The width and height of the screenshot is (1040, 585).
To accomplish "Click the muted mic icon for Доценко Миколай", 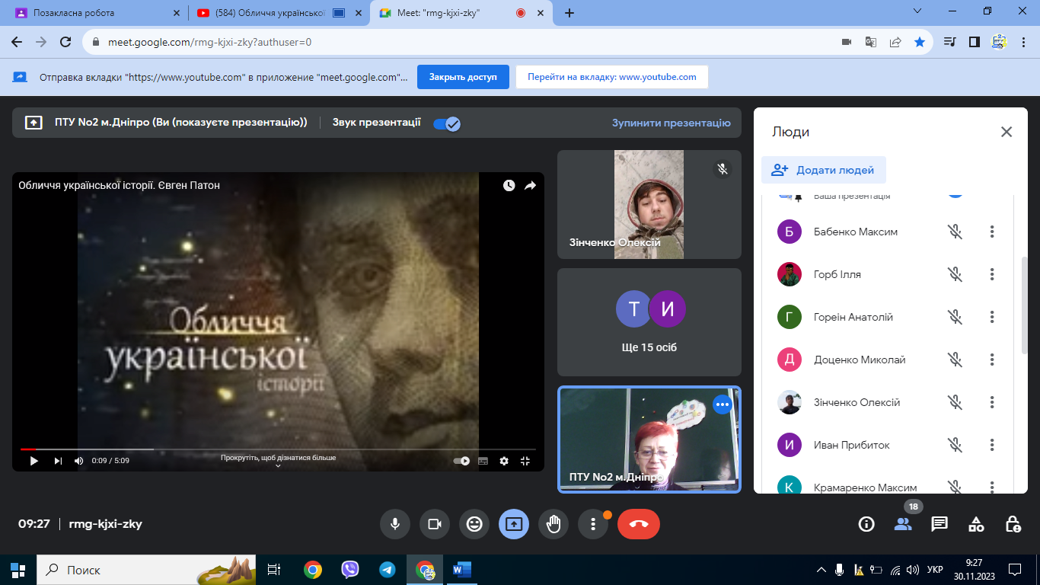I will tap(955, 360).
